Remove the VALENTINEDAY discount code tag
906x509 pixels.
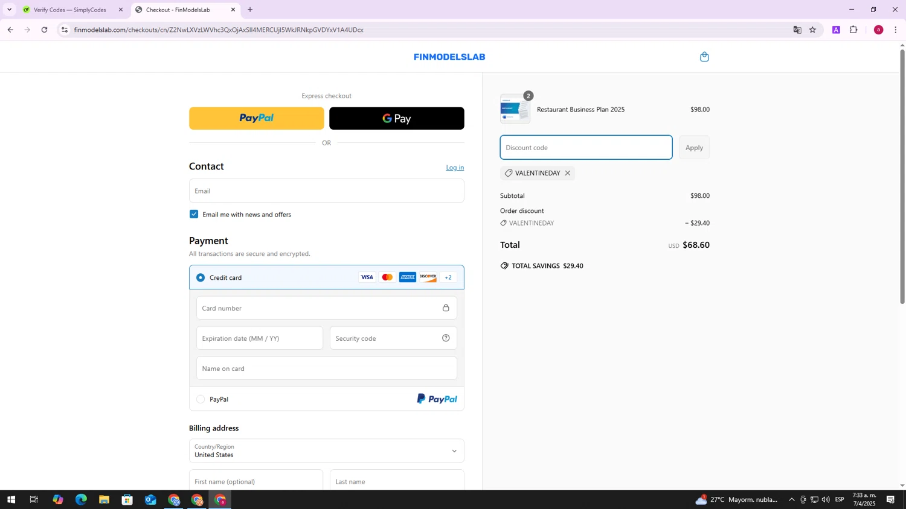point(568,173)
